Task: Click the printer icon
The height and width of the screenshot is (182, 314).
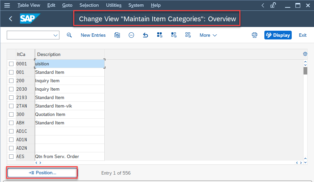Action: point(255,35)
